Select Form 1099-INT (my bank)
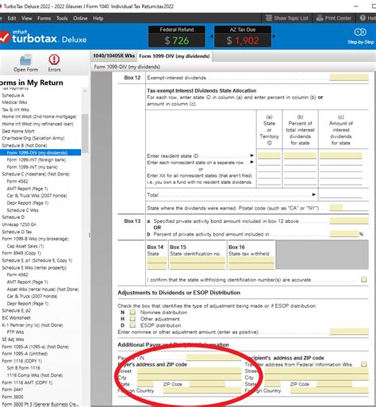 tap(32, 167)
